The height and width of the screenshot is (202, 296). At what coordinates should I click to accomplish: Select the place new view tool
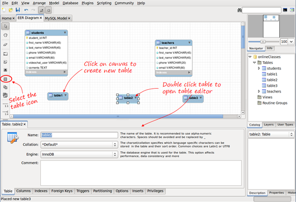(5, 87)
